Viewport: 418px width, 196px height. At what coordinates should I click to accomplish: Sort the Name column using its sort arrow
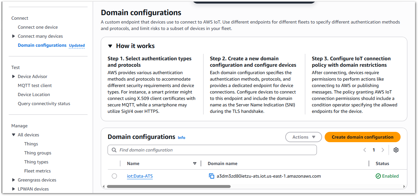tap(195, 163)
